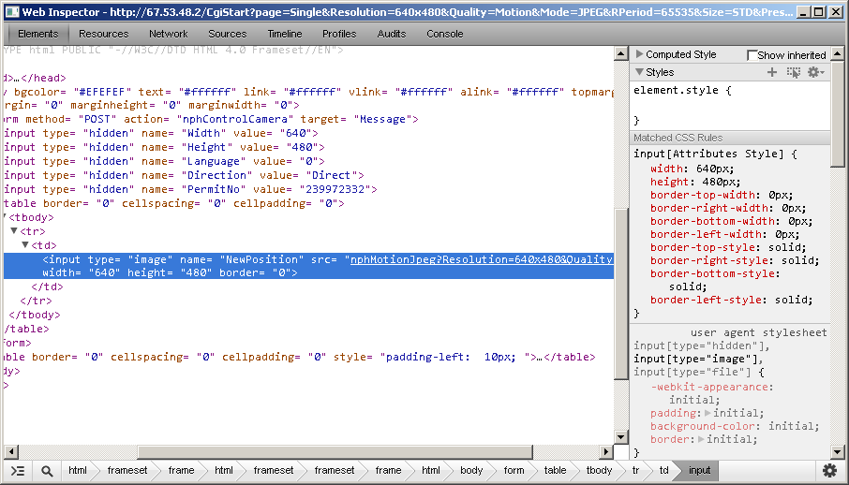The image size is (849, 485).
Task: Select the tr breadcrumb
Action: [x=635, y=470]
